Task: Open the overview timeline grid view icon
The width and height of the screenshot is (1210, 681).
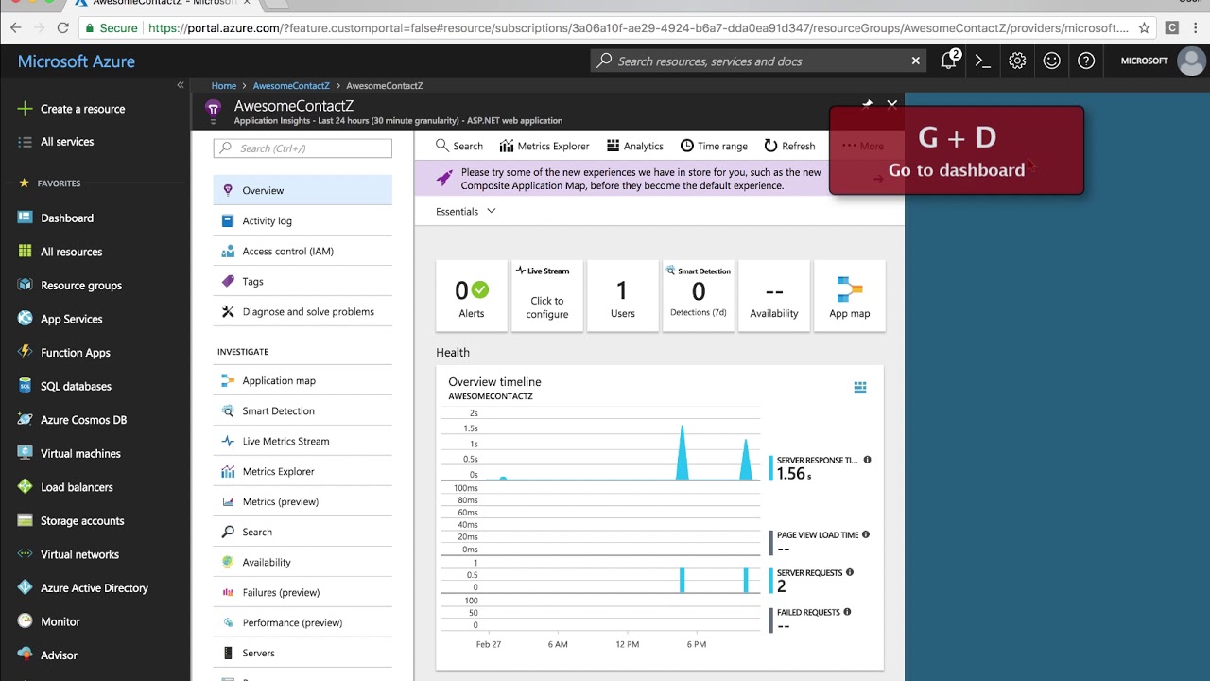Action: pos(860,388)
